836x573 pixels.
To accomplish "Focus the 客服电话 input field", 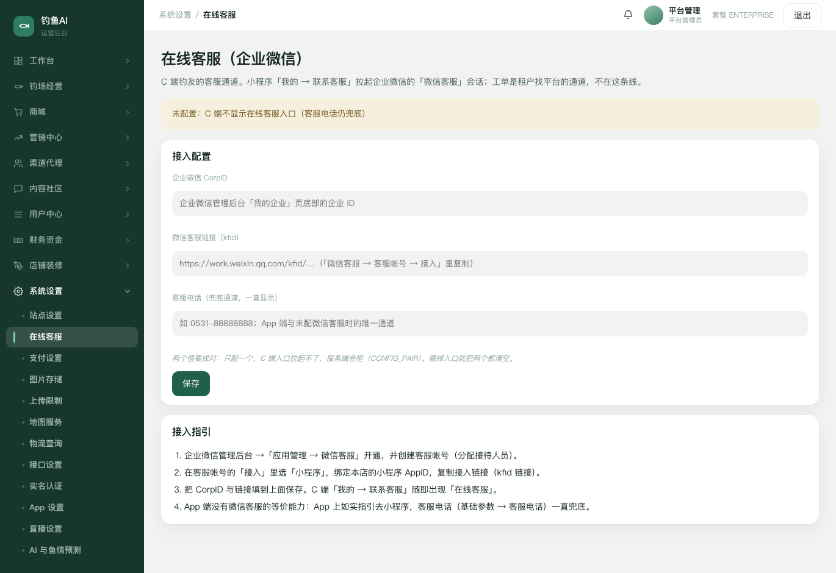I will (x=490, y=324).
